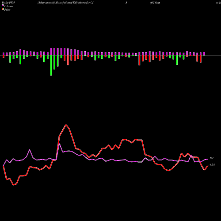Click the Volume legend label
The height and width of the screenshot is (221, 221).
(8, 6)
